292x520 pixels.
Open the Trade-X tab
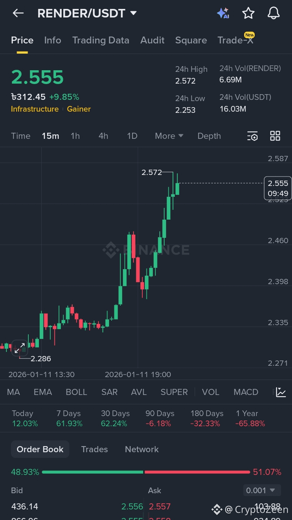coord(236,40)
